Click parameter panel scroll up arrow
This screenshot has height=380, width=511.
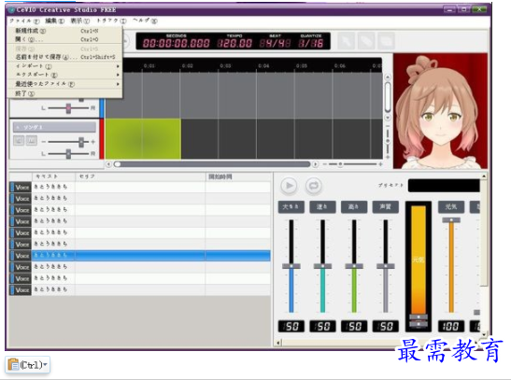click(484, 176)
